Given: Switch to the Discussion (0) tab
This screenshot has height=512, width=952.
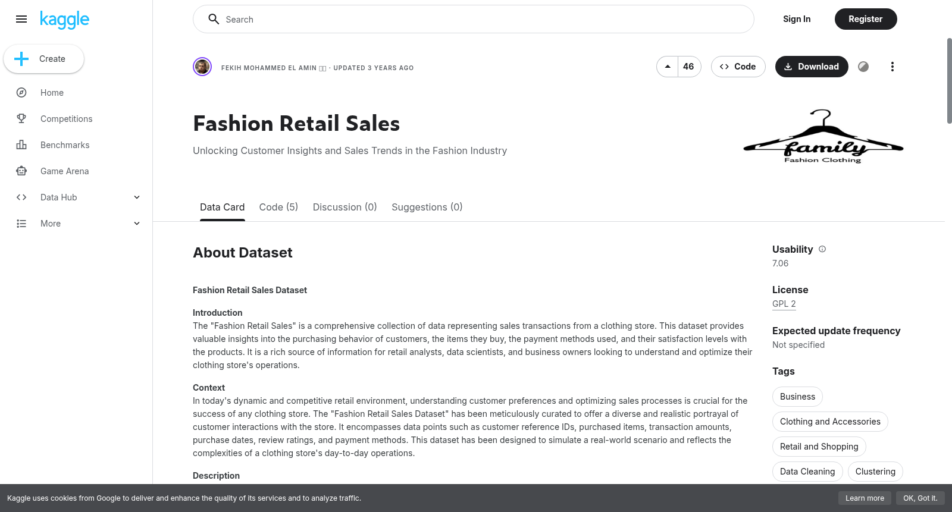Looking at the screenshot, I should [x=345, y=207].
